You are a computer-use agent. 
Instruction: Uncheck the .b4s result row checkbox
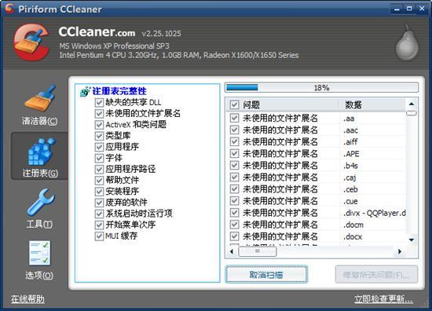[x=234, y=165]
